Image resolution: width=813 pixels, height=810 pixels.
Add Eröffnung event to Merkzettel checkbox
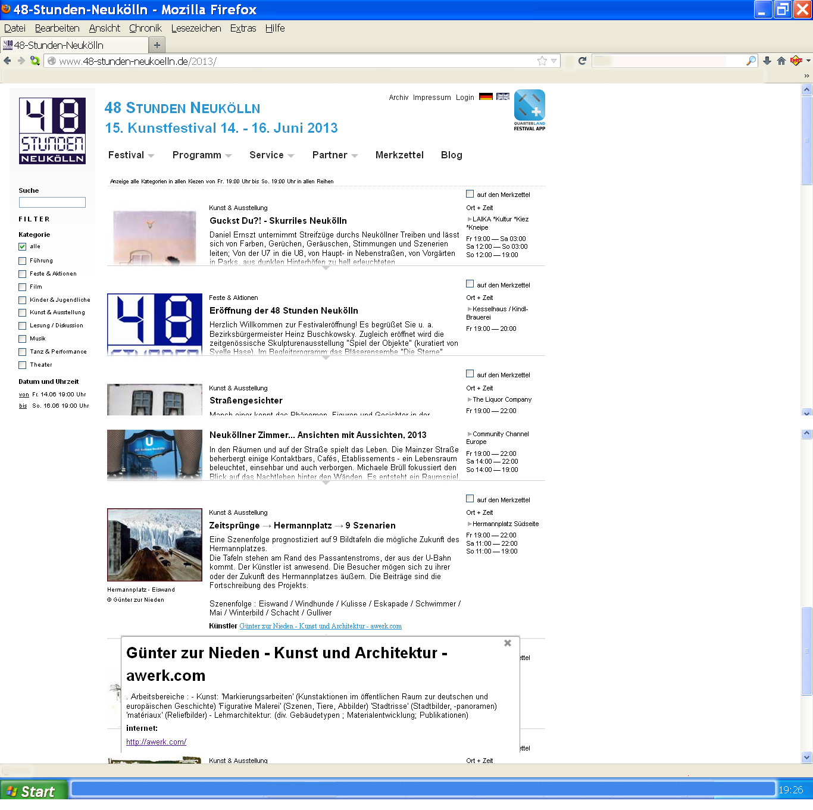470,284
